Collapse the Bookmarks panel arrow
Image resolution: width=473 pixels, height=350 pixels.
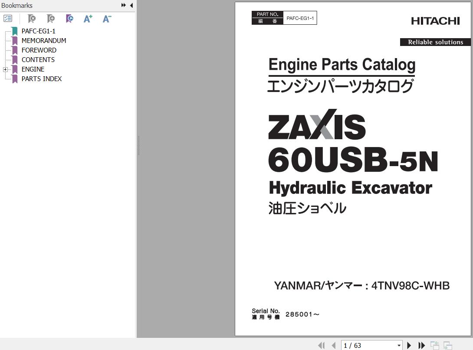click(131, 5)
